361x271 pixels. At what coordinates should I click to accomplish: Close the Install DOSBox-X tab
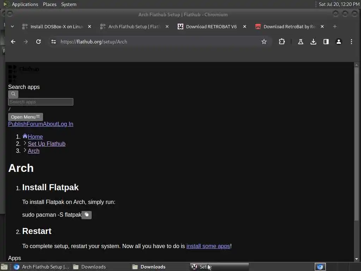tap(90, 26)
